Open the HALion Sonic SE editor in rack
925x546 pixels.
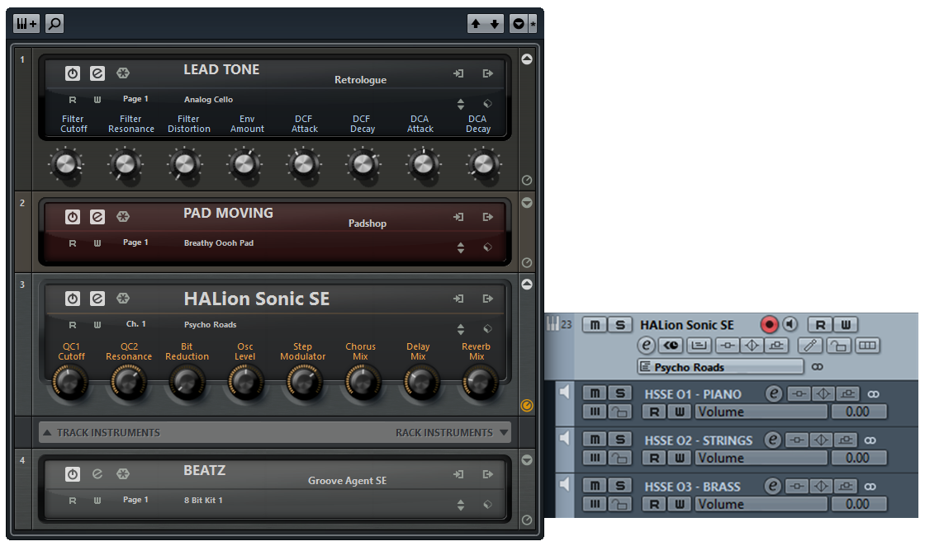tap(97, 299)
